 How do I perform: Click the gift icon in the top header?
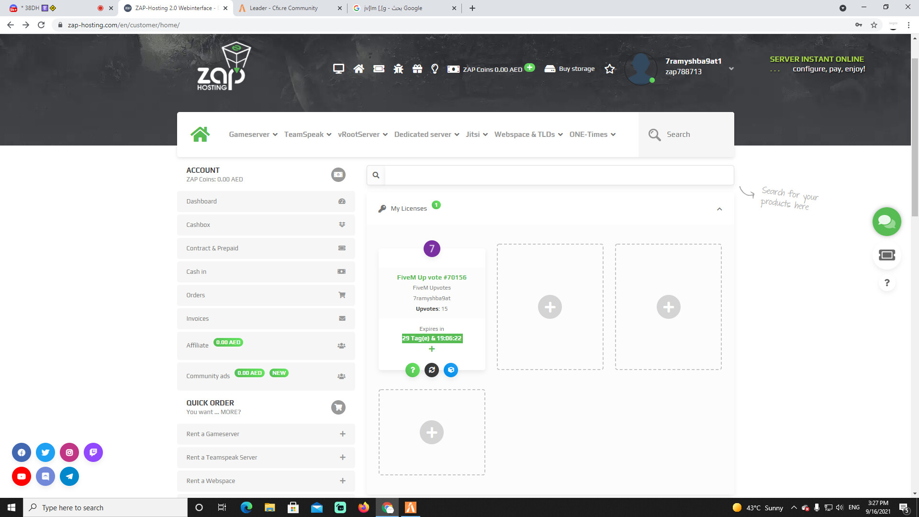[x=416, y=68]
